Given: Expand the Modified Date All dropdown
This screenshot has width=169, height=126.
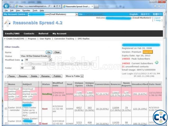Looking at the screenshot, I should tap(50, 60).
